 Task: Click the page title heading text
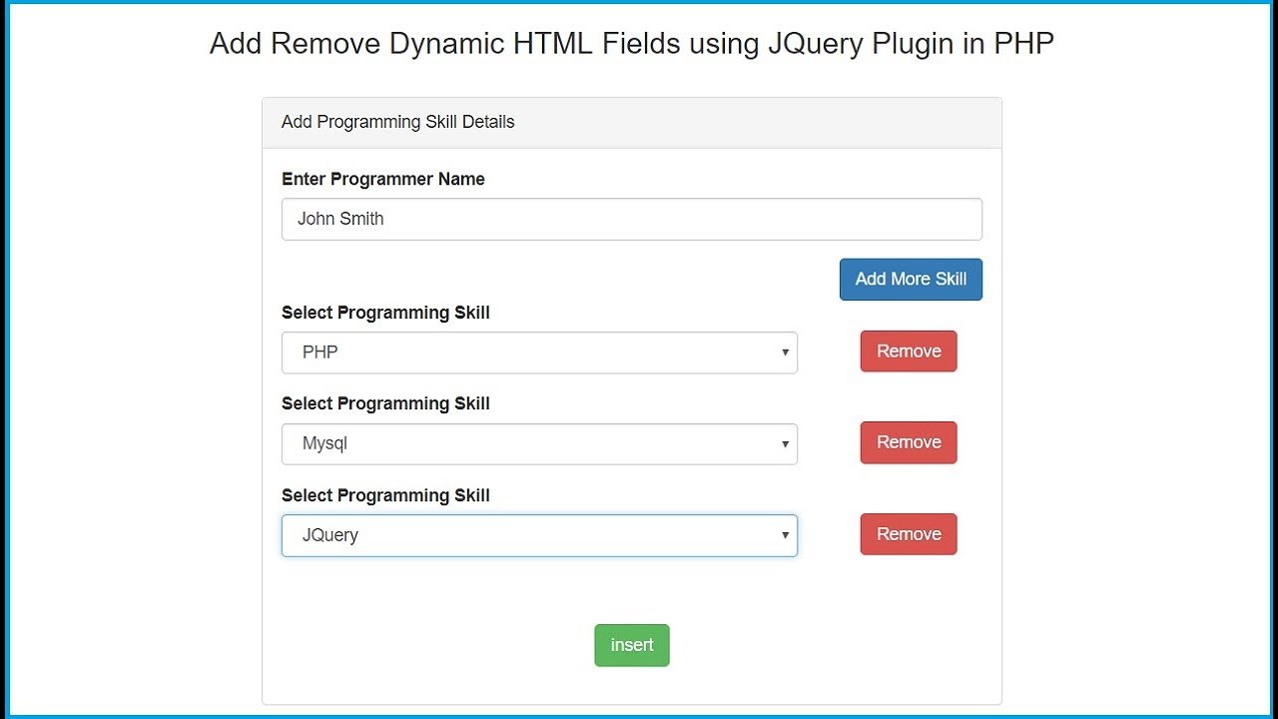pyautogui.click(x=632, y=44)
